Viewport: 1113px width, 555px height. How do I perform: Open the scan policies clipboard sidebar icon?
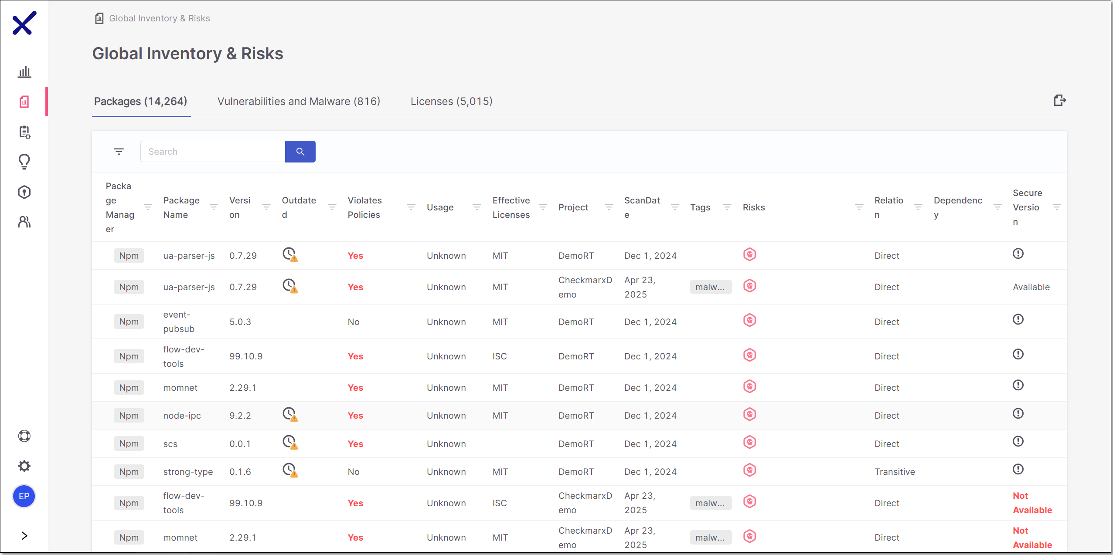tap(24, 132)
